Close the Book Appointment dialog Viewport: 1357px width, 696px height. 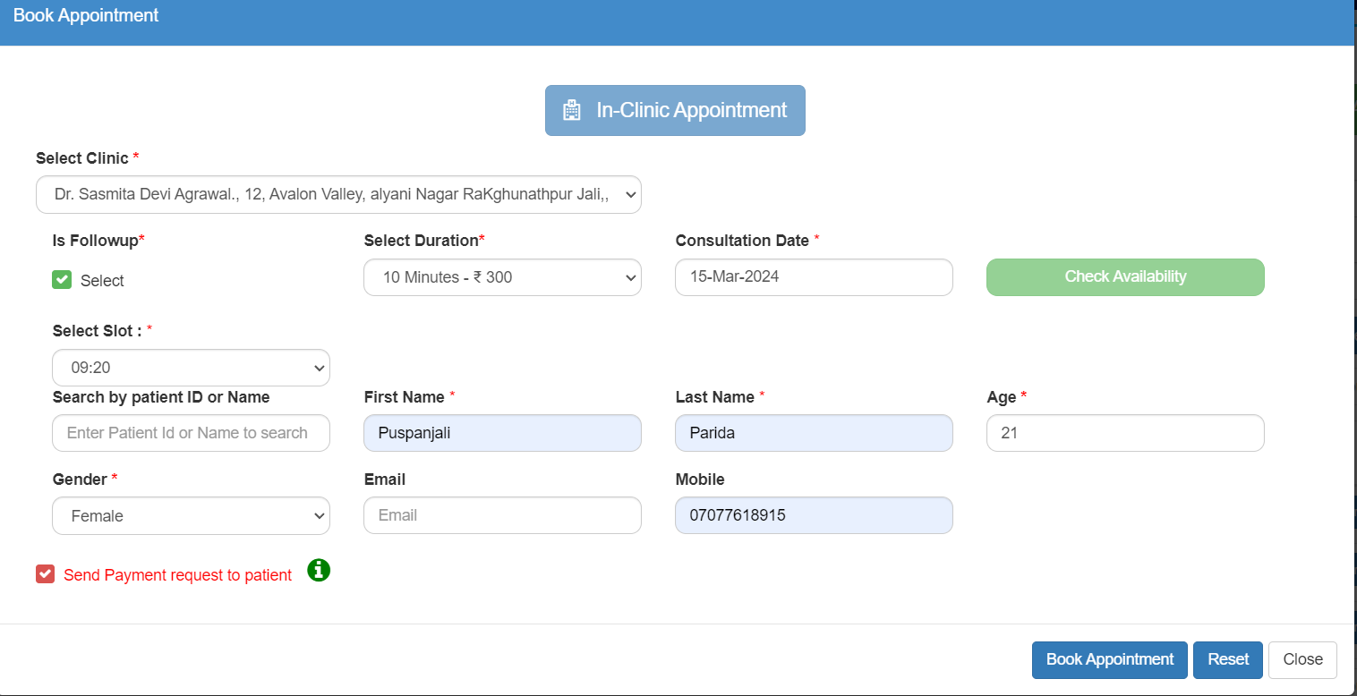point(1302,659)
